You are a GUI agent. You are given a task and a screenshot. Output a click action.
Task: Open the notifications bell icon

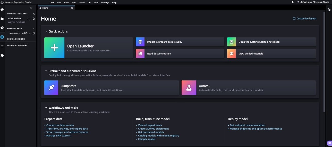pyautogui.click(x=293, y=2)
